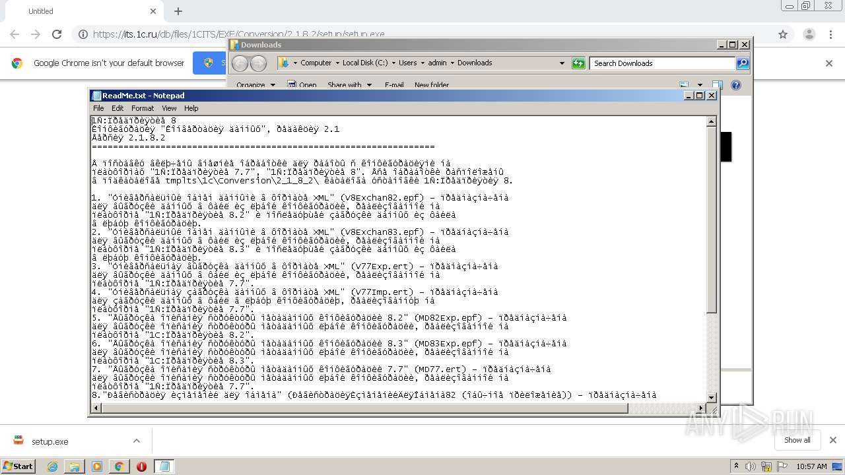Switch to Notepad taskbar button

click(164, 466)
